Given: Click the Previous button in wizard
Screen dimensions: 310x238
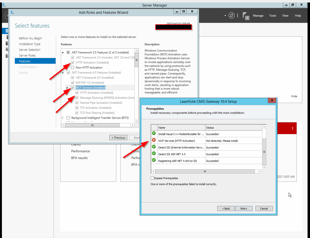Looking at the screenshot, I should pyautogui.click(x=118, y=138).
